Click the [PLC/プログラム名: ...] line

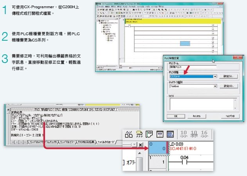click(x=36, y=115)
